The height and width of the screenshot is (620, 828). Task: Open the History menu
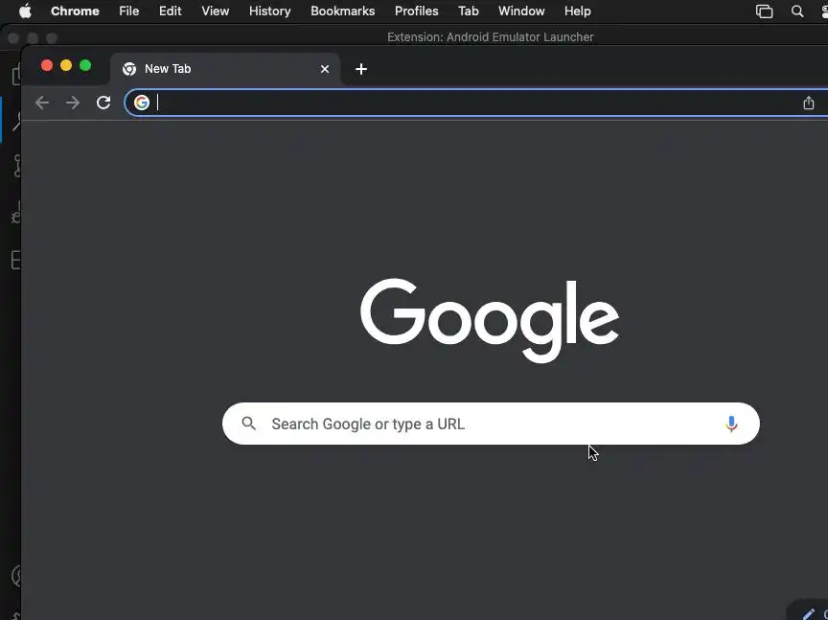click(x=270, y=11)
